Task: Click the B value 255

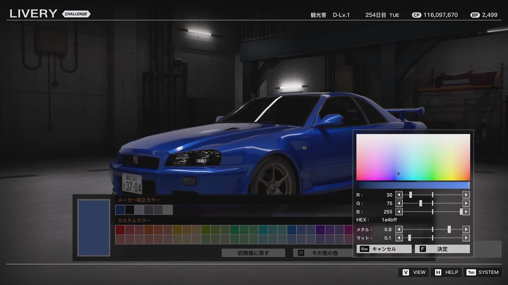Action: (388, 212)
